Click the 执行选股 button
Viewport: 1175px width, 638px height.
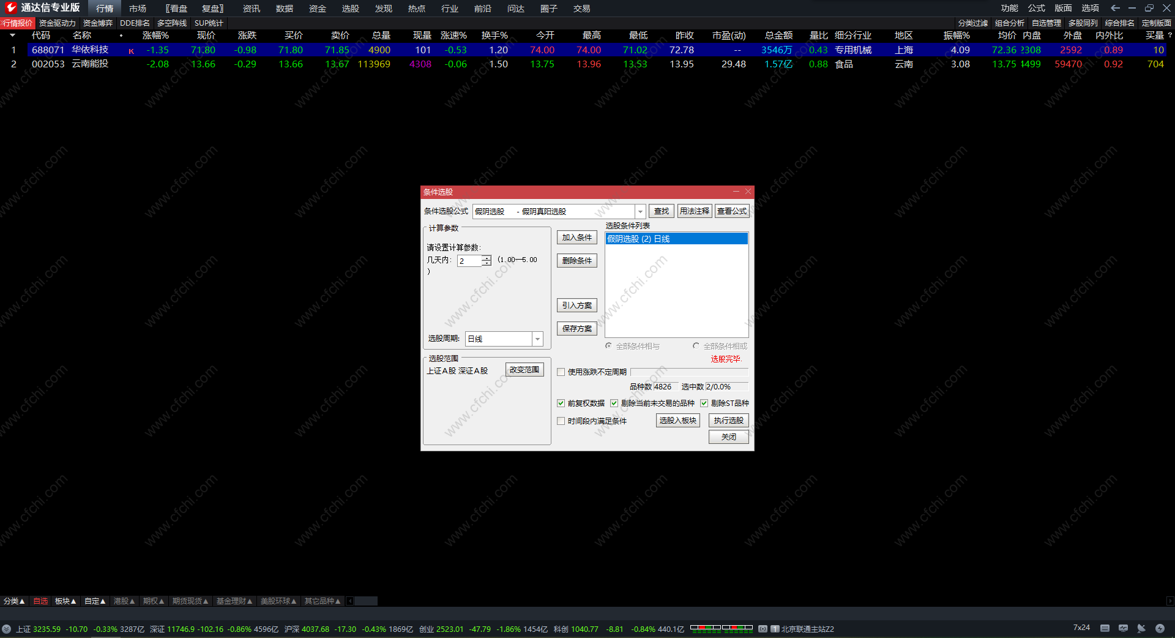[729, 420]
